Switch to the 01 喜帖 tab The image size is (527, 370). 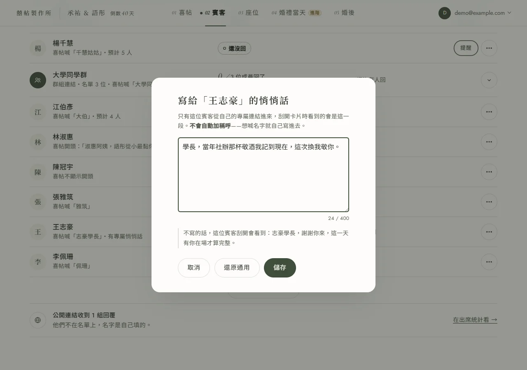pos(182,13)
